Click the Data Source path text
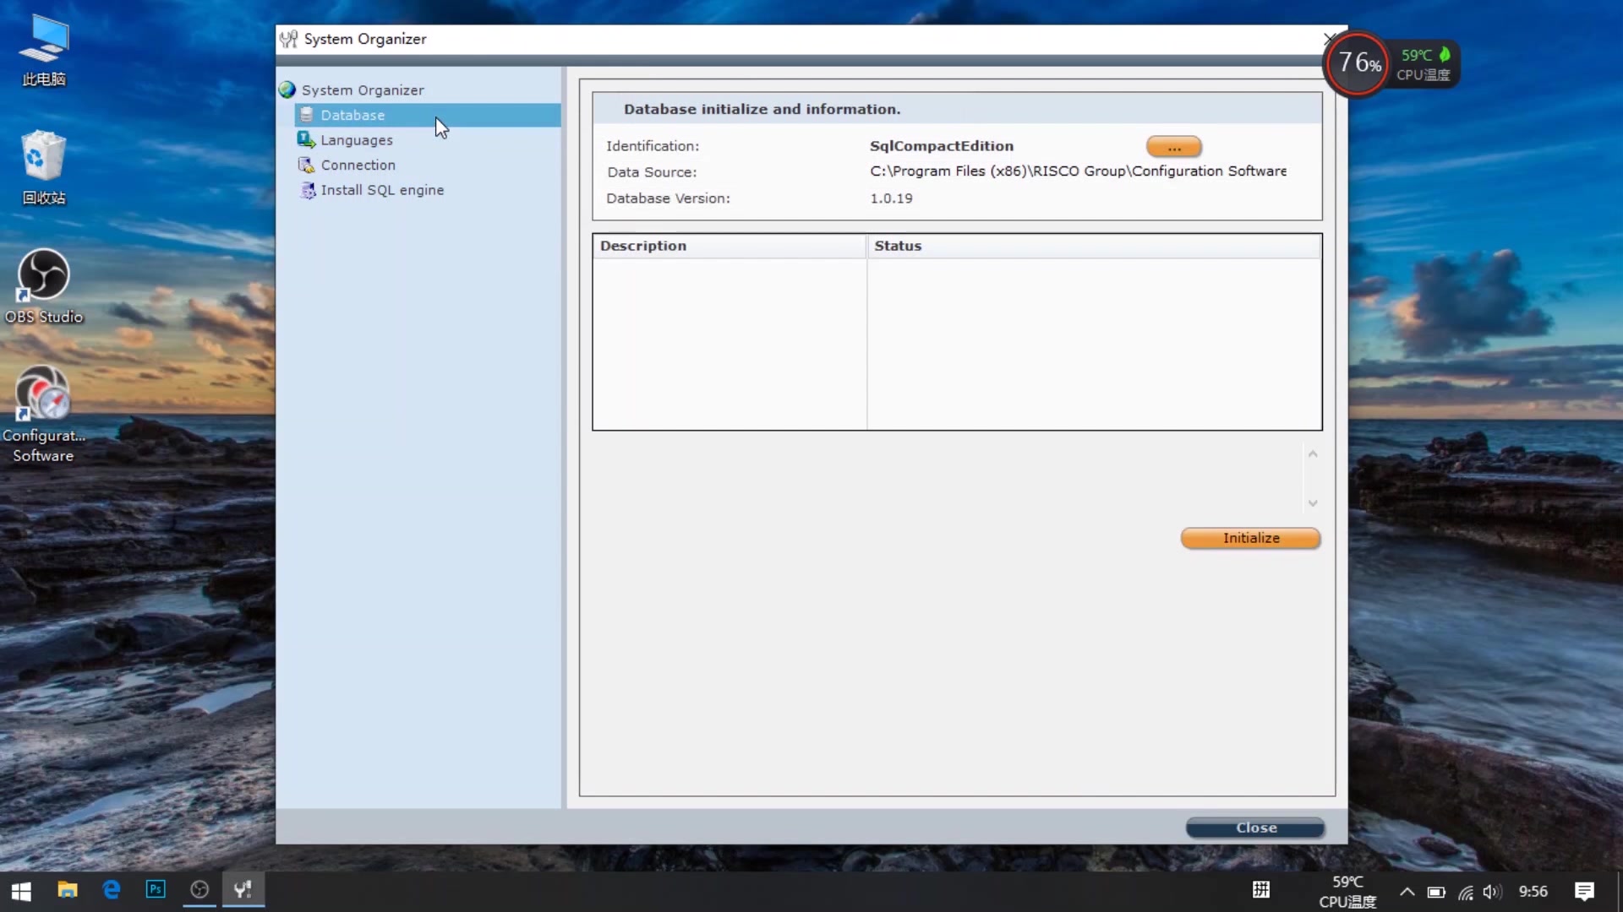1623x912 pixels. click(x=1078, y=171)
